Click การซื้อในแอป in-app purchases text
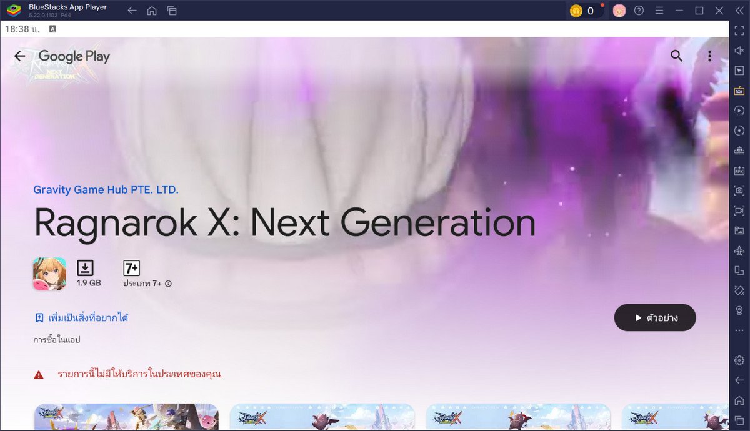Screen dimensions: 750x431 click(x=57, y=340)
